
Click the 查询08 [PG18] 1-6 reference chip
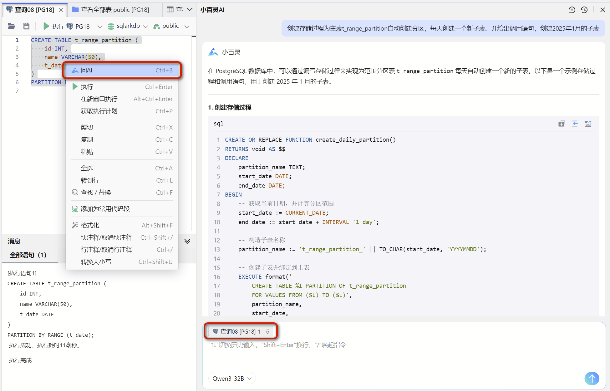[241, 331]
